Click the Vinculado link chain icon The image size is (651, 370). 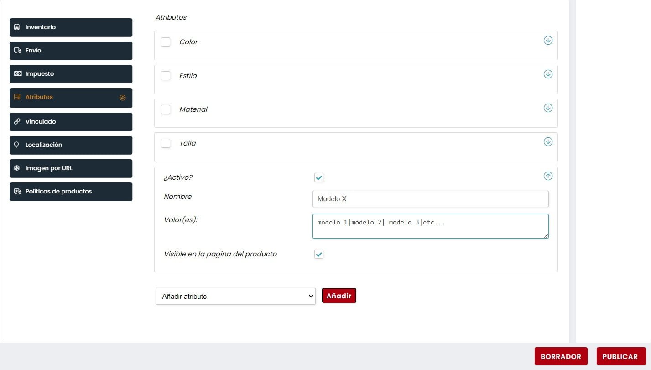[x=17, y=122]
